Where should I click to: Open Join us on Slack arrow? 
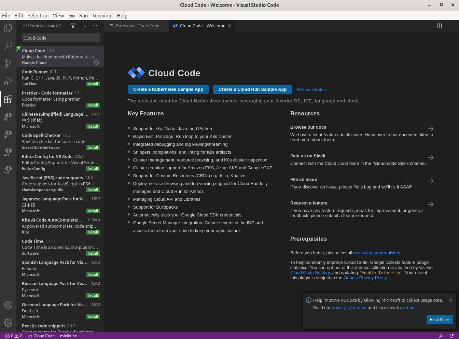[x=431, y=157]
